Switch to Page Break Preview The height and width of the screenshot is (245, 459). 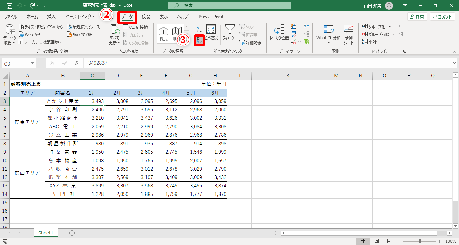point(390,241)
